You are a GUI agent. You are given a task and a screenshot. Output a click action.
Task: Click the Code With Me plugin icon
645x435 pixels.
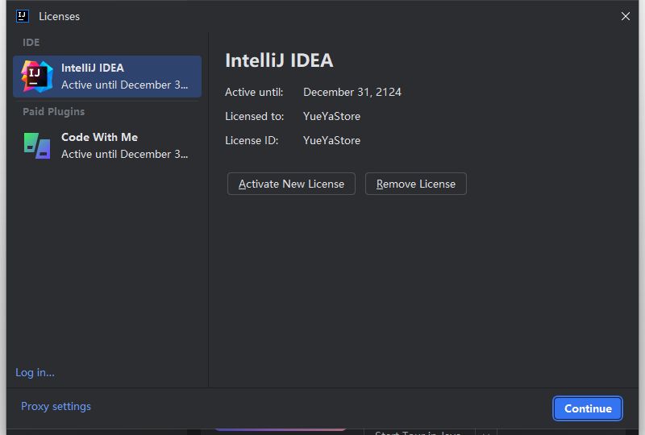tap(37, 146)
